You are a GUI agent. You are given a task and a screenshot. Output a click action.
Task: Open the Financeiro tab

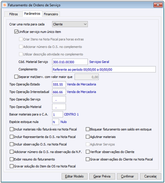(x=51, y=14)
